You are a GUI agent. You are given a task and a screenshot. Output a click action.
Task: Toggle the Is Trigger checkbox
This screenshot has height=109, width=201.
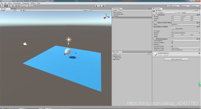(172, 31)
